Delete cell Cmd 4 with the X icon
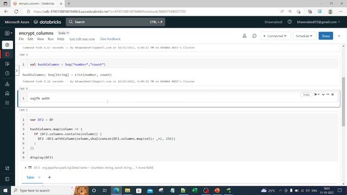The height and width of the screenshot is (195, 347). pos(332,94)
